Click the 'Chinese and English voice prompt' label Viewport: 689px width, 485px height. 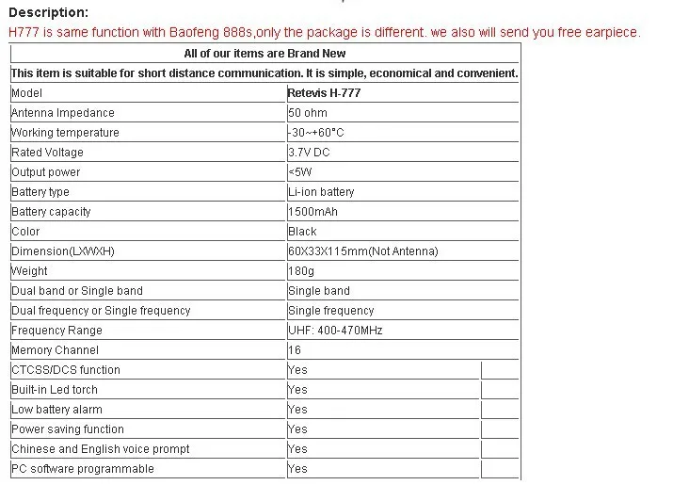(100, 449)
